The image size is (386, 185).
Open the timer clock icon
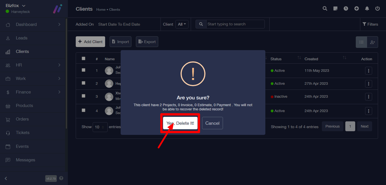346,8
